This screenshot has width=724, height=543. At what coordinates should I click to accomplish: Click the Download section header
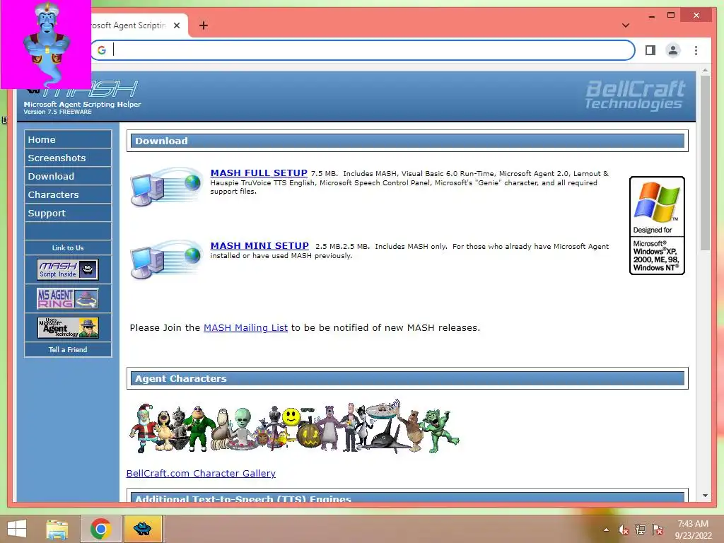(x=407, y=141)
